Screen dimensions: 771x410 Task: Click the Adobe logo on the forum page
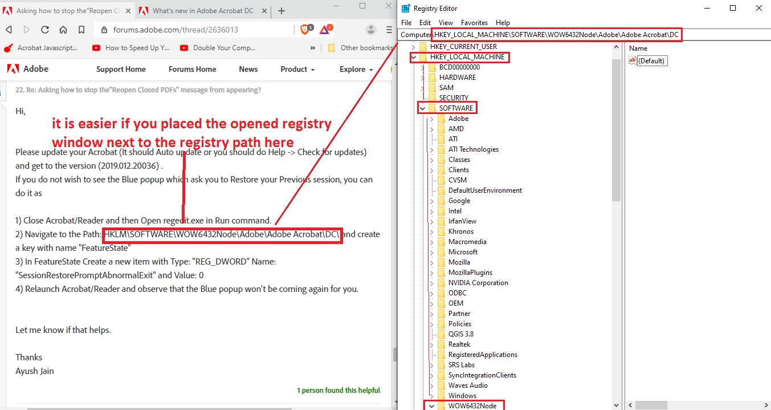coord(28,69)
